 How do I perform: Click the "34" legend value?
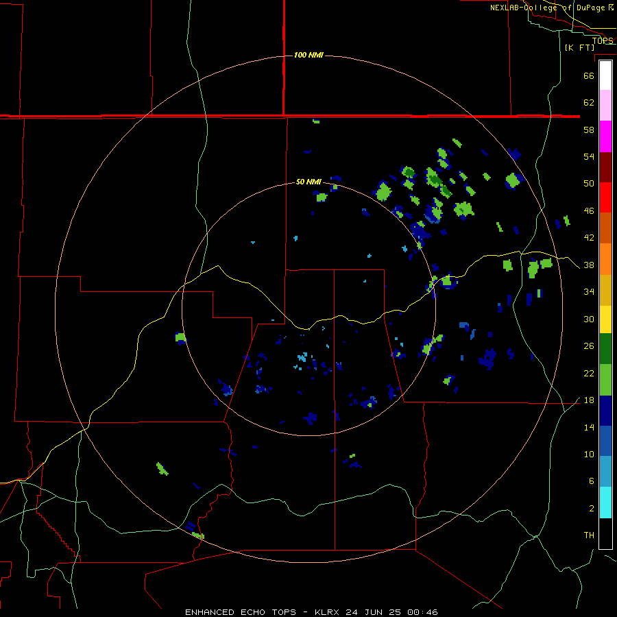[589, 292]
